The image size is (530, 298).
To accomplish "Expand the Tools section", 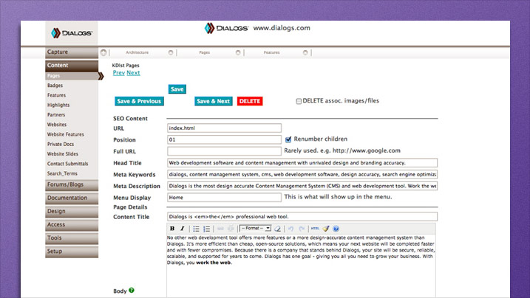I will pos(72,238).
